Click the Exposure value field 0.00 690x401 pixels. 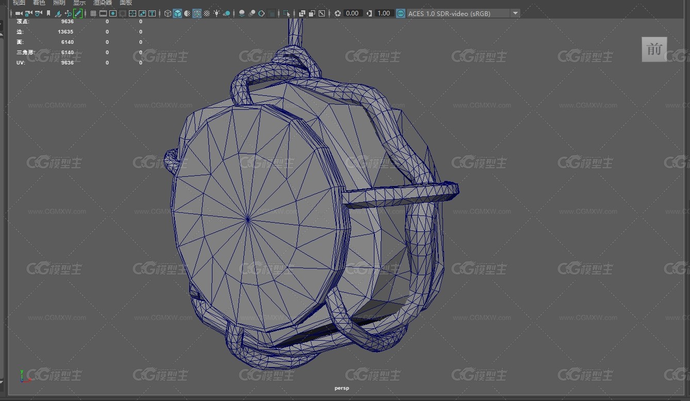coord(353,13)
